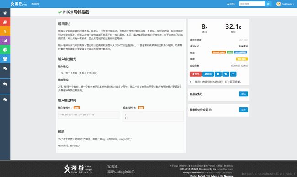Click the yellow difficulty tag
Viewport: 297px width, 177px height.
[x=242, y=59]
